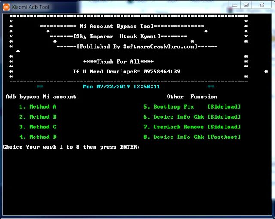The height and width of the screenshot is (219, 275).
Task: Click the developer phone number 09798464139
Action: (x=162, y=71)
